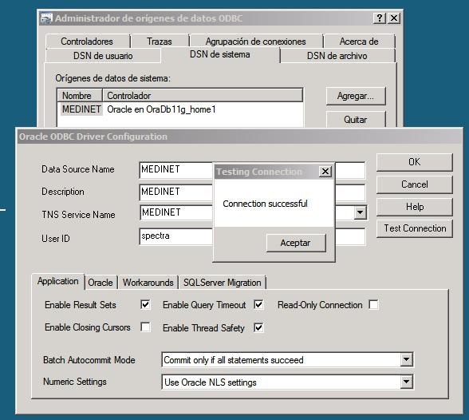Click the User ID field containing spectra

(x=252, y=236)
